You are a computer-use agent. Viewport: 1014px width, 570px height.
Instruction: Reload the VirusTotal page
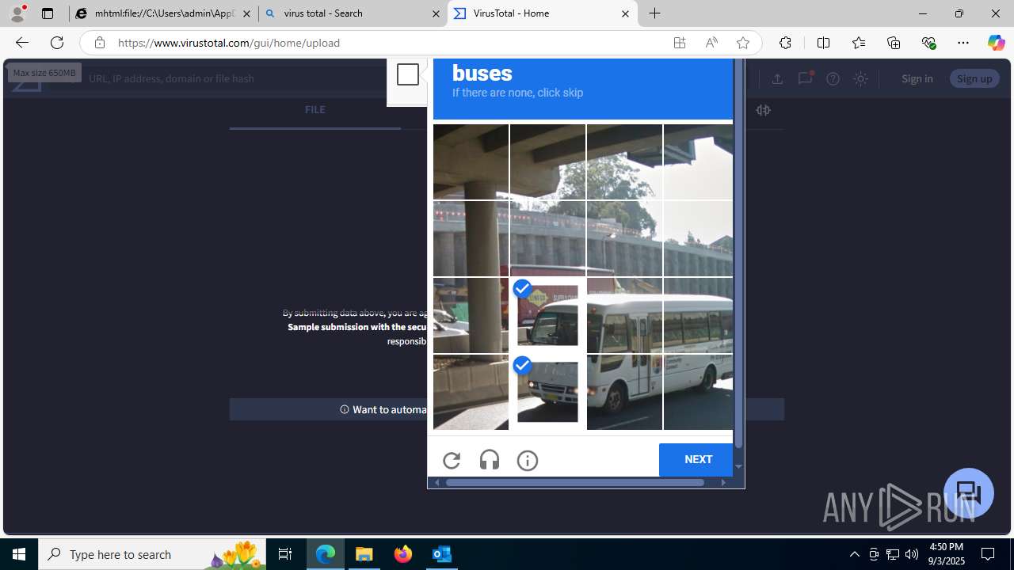pyautogui.click(x=57, y=43)
